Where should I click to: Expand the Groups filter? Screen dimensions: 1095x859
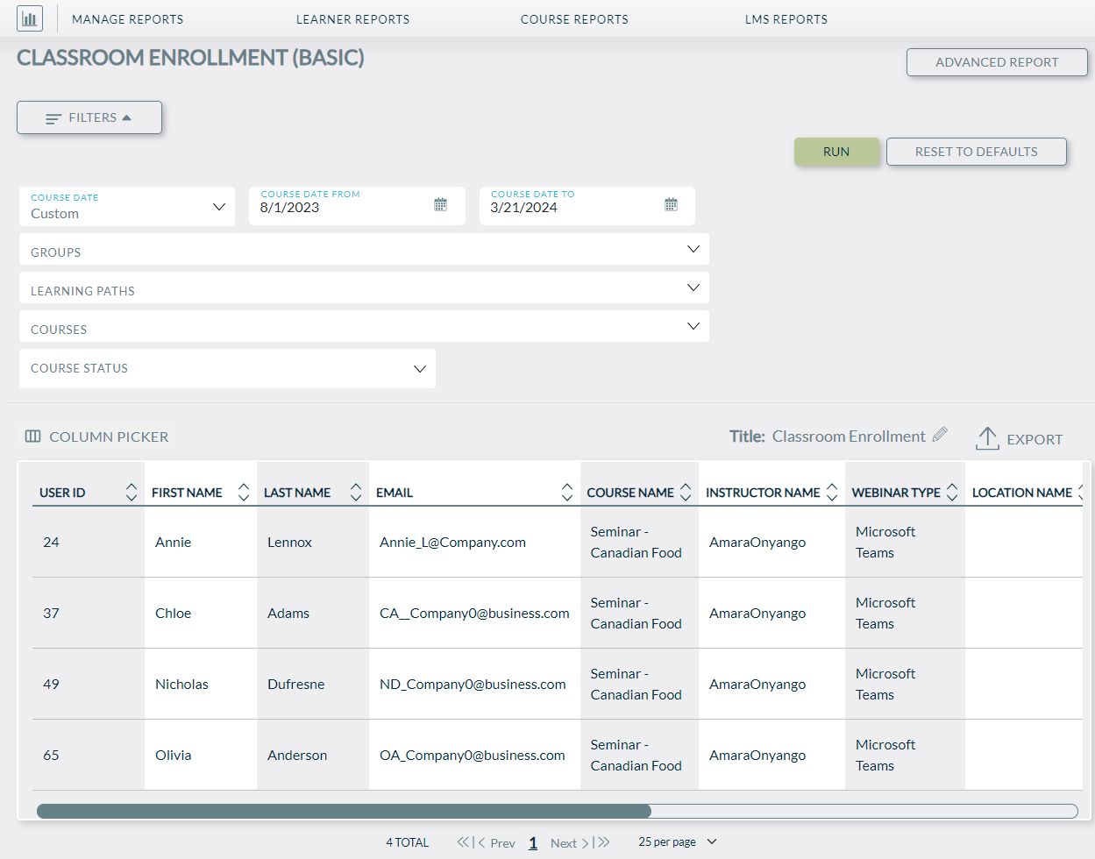(693, 248)
